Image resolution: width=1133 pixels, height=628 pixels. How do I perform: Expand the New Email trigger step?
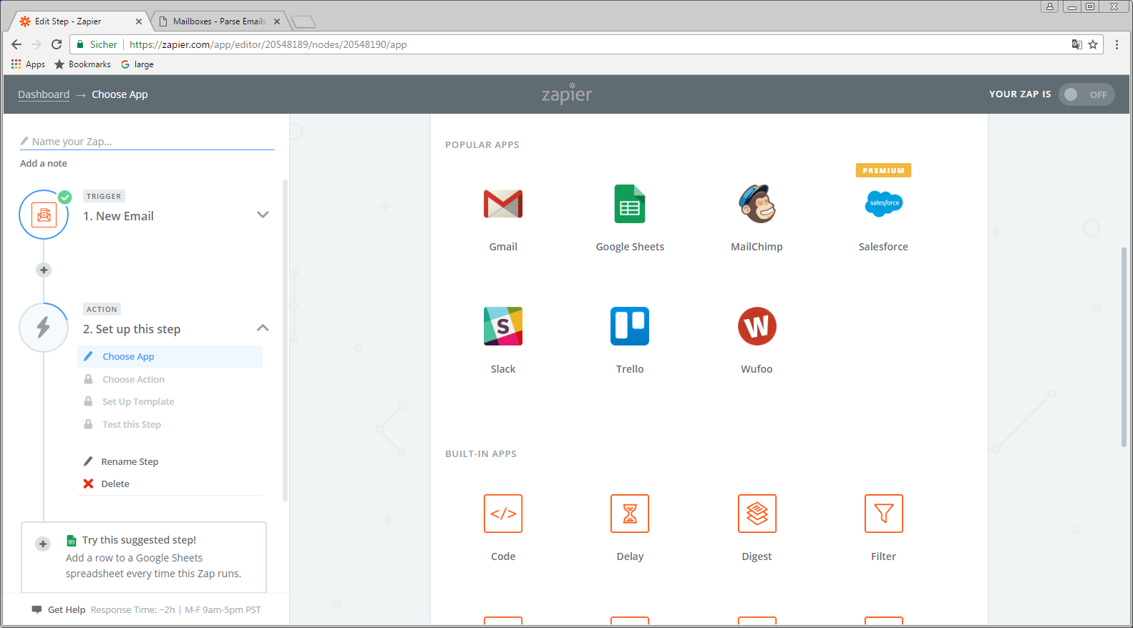click(263, 215)
